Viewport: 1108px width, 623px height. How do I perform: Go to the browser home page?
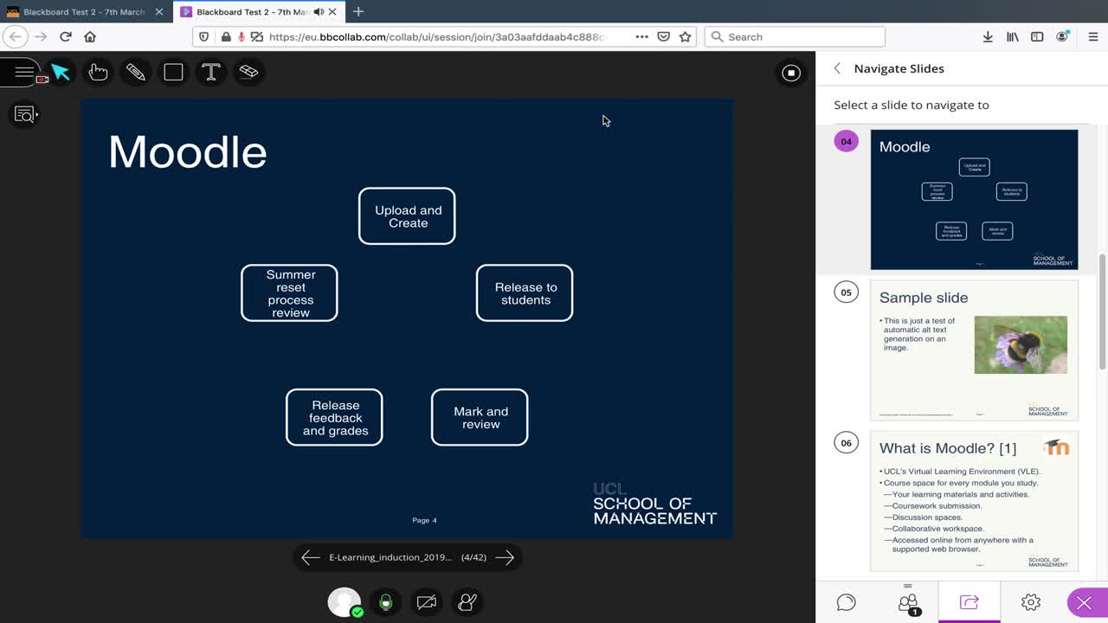pos(90,36)
